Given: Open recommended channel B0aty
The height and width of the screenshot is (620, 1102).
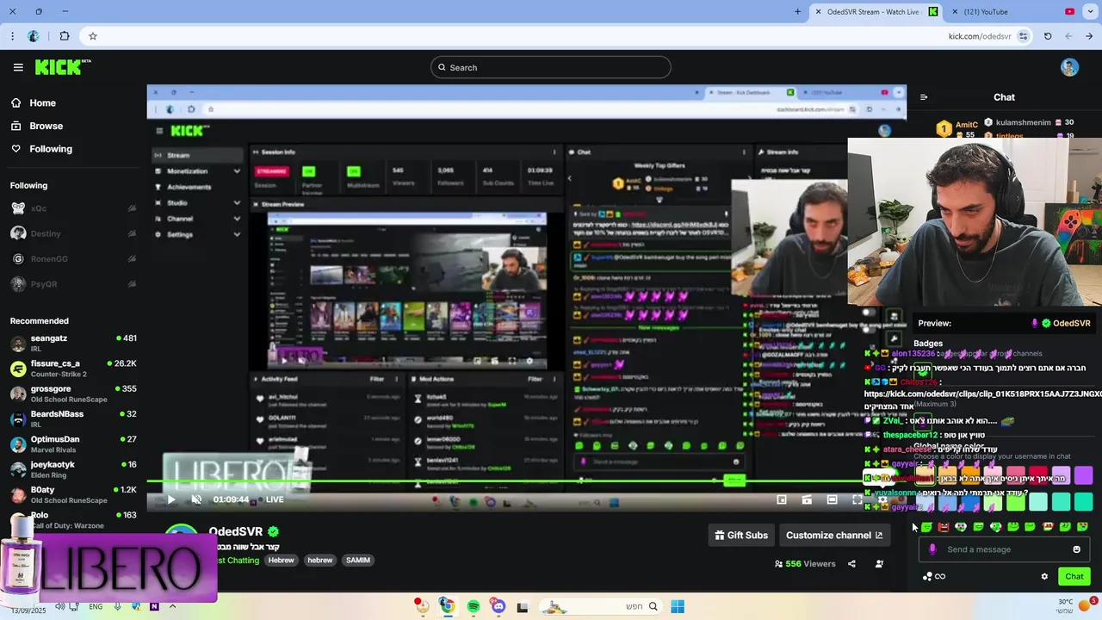Looking at the screenshot, I should point(73,494).
